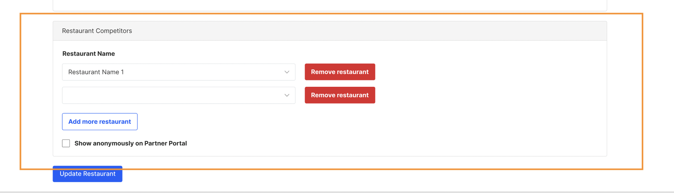Select the 'Restaurant Name 1' text in the dropdown
674x193 pixels.
coord(96,72)
